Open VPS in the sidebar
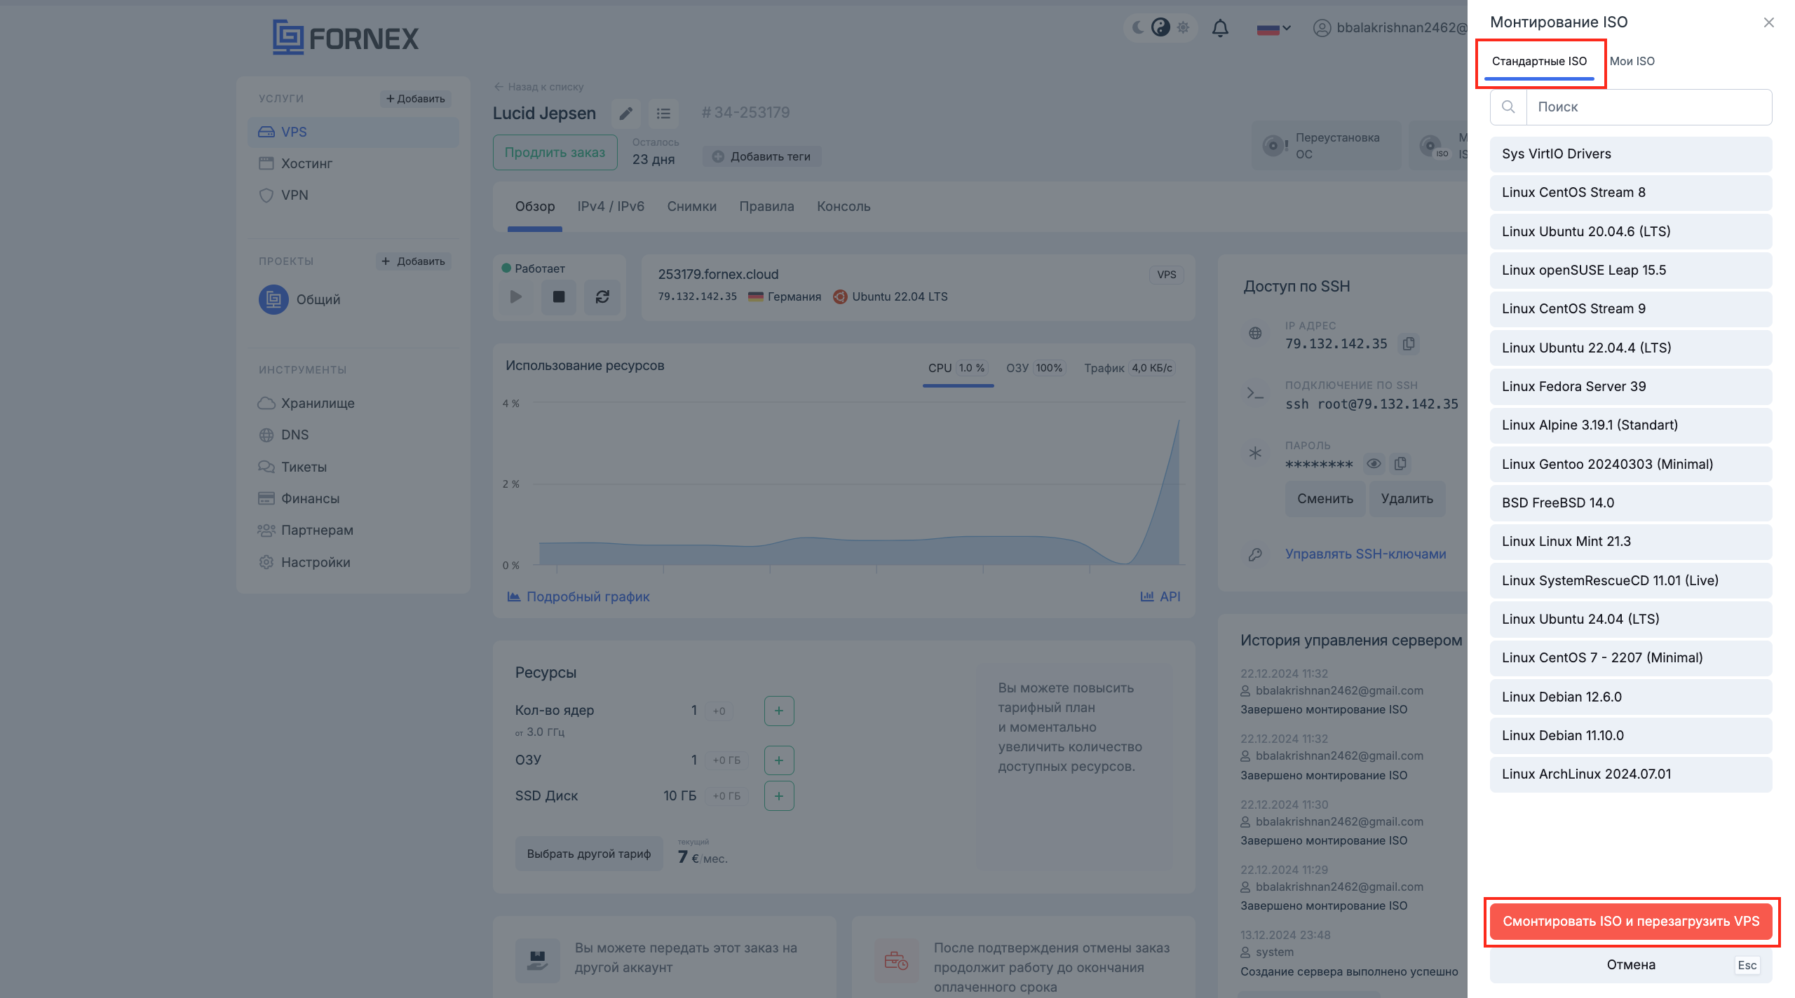 (x=353, y=132)
